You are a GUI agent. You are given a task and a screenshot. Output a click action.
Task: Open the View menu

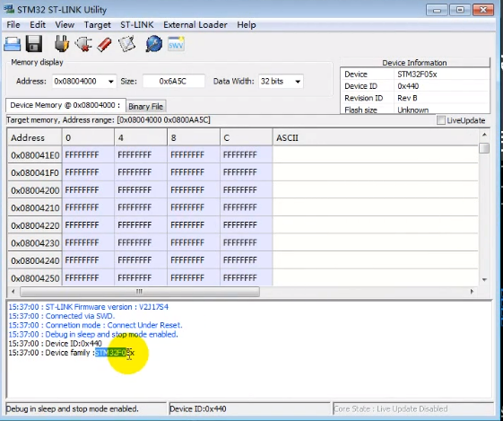point(65,25)
